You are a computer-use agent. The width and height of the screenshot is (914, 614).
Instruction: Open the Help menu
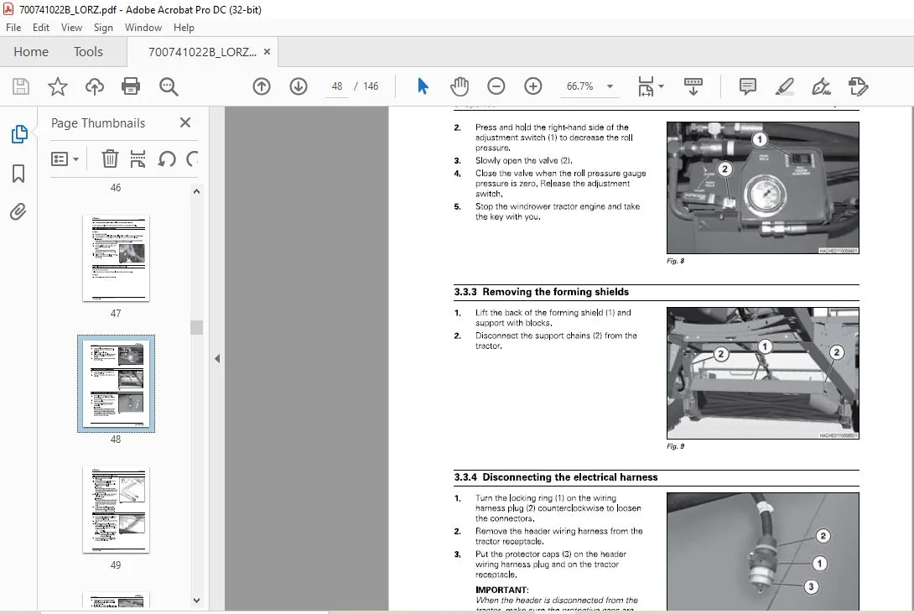point(184,28)
